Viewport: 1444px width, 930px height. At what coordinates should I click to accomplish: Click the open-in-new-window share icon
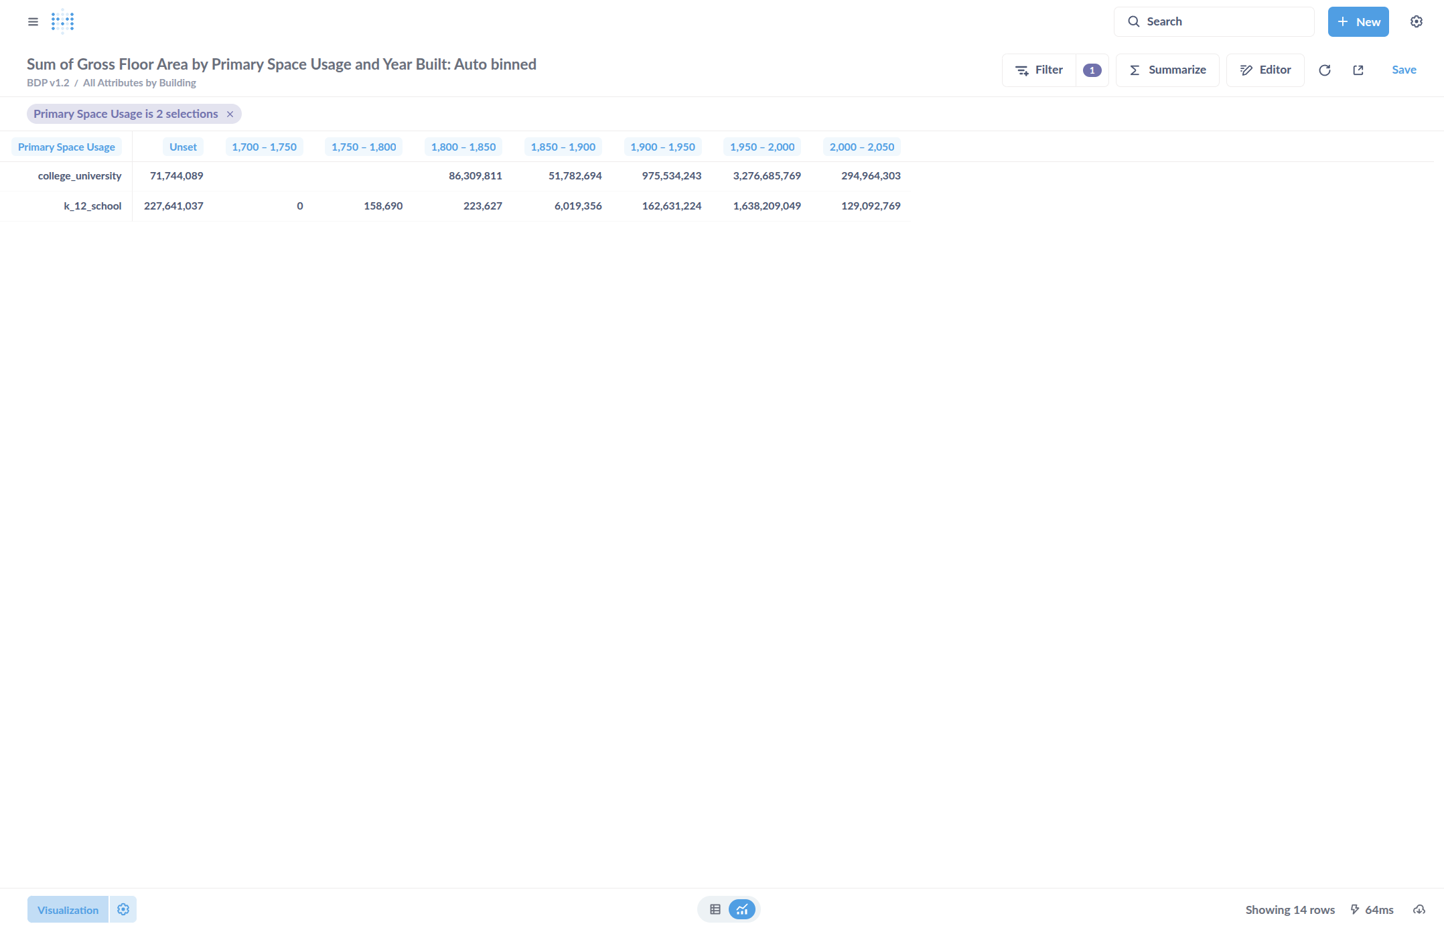click(x=1358, y=70)
